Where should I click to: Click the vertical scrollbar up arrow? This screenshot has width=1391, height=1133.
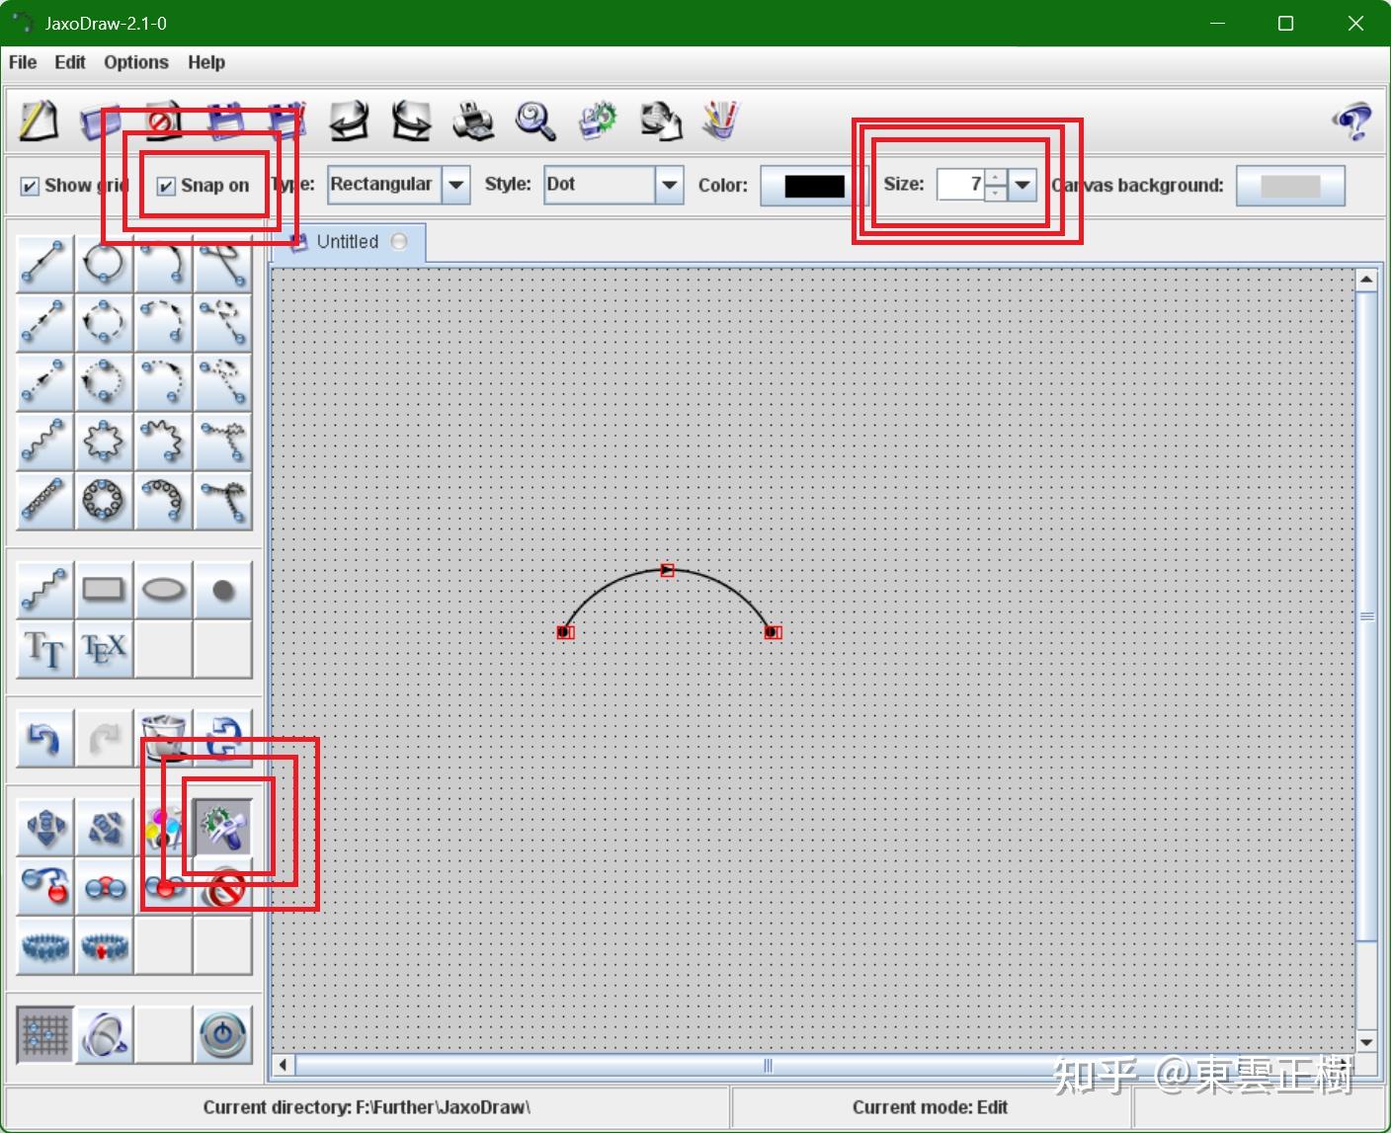click(1366, 281)
